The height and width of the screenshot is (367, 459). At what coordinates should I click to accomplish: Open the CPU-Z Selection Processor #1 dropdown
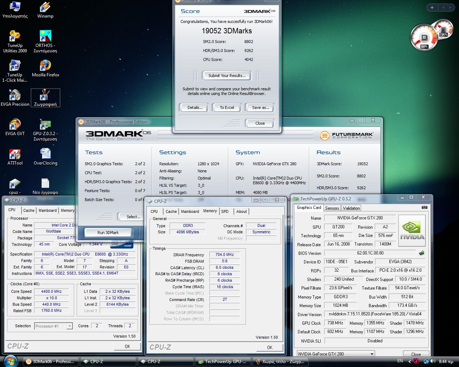pyautogui.click(x=53, y=326)
